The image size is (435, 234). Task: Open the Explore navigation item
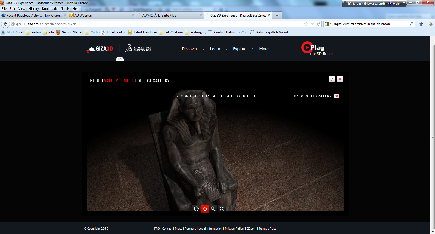pos(240,49)
